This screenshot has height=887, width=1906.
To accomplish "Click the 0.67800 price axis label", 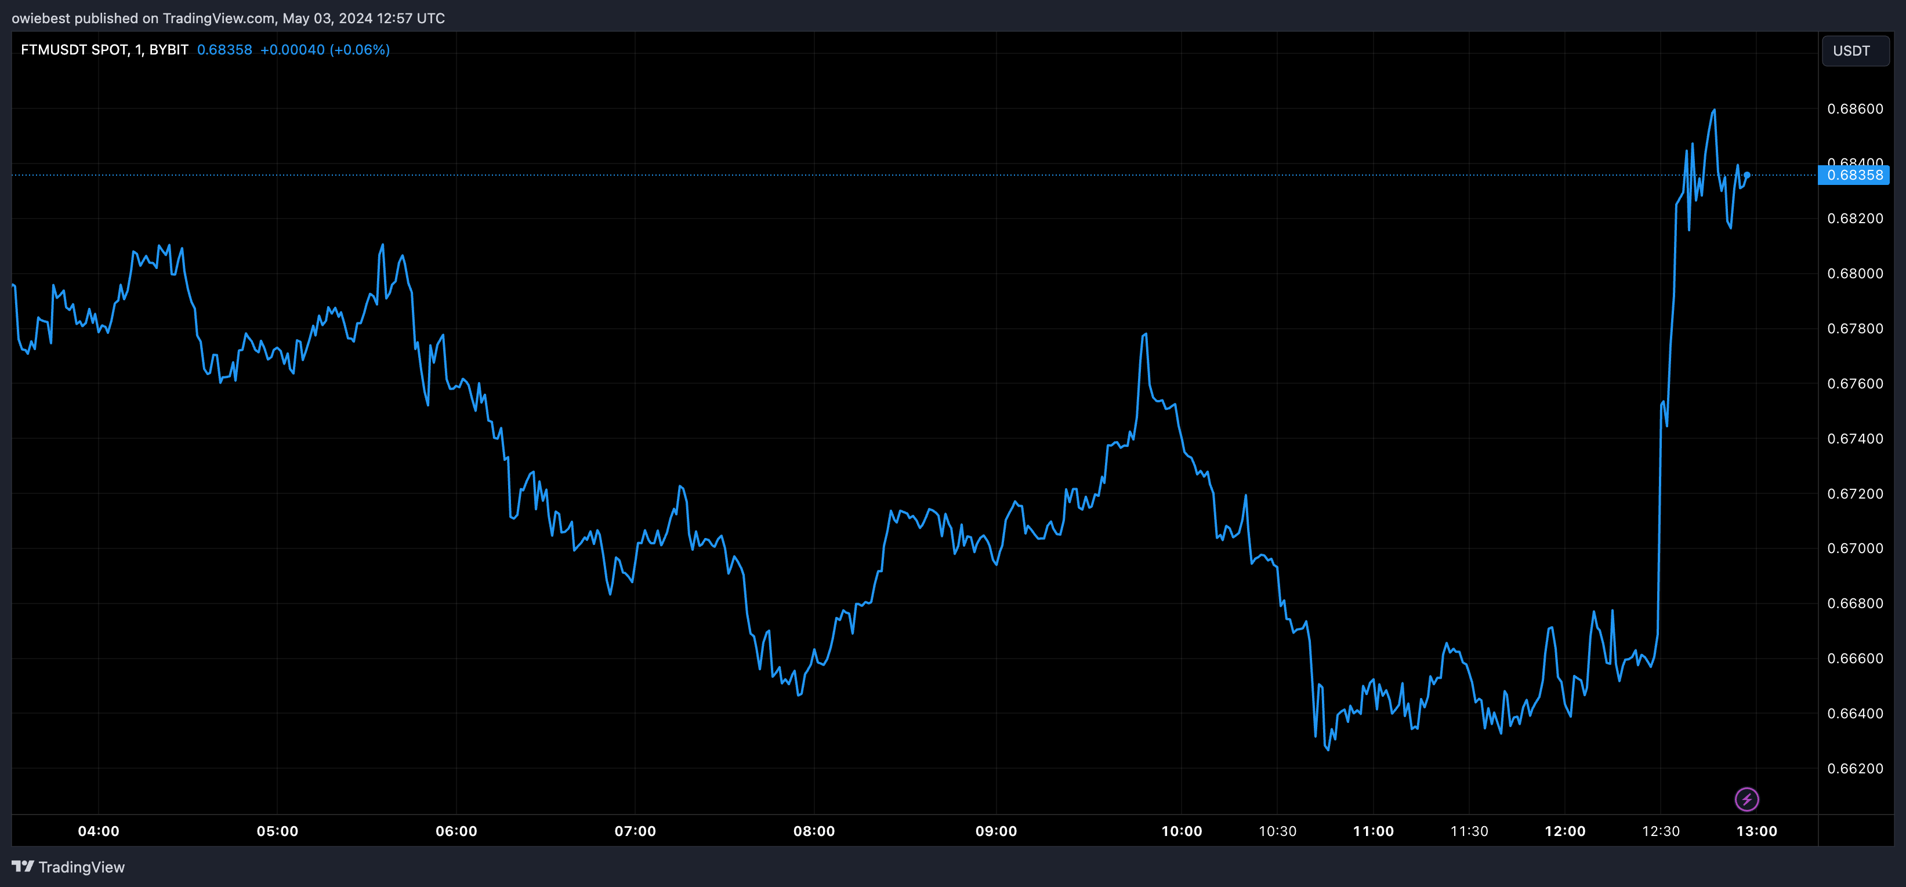I will [1855, 329].
